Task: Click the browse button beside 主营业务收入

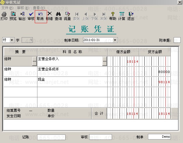Action: pyautogui.click(x=104, y=61)
